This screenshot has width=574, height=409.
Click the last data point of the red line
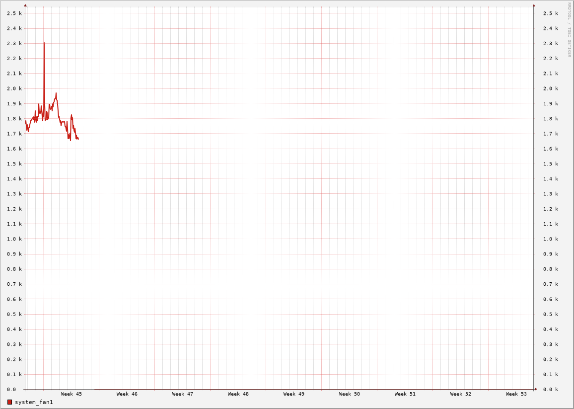(x=78, y=139)
